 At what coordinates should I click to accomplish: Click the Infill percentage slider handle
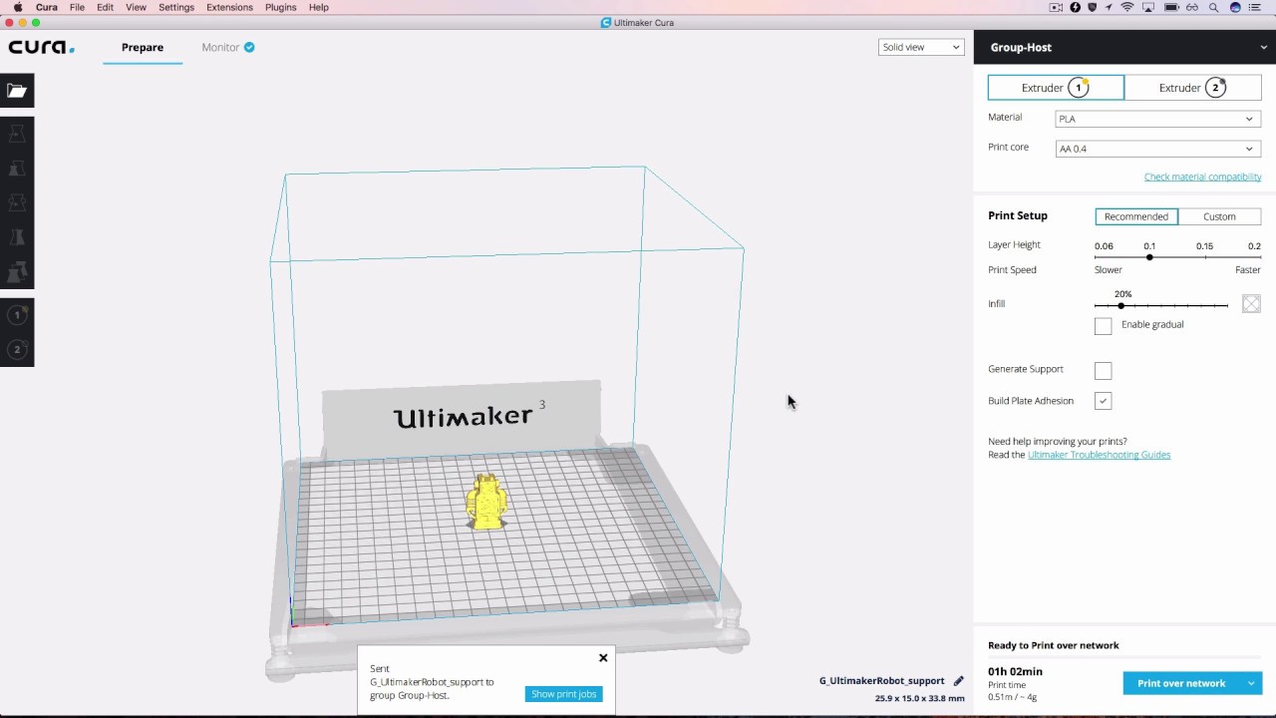[1121, 305]
